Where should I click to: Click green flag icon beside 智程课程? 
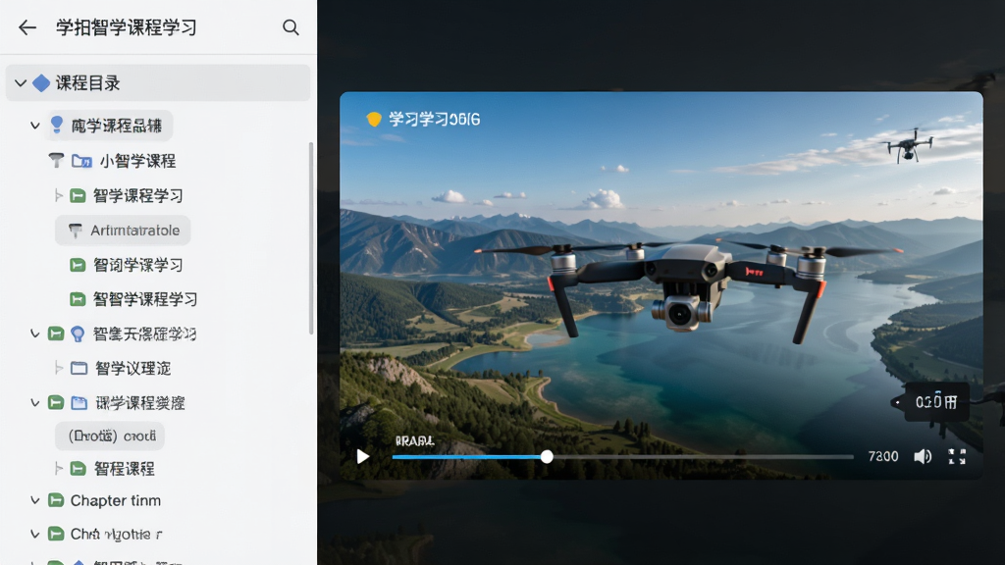78,469
